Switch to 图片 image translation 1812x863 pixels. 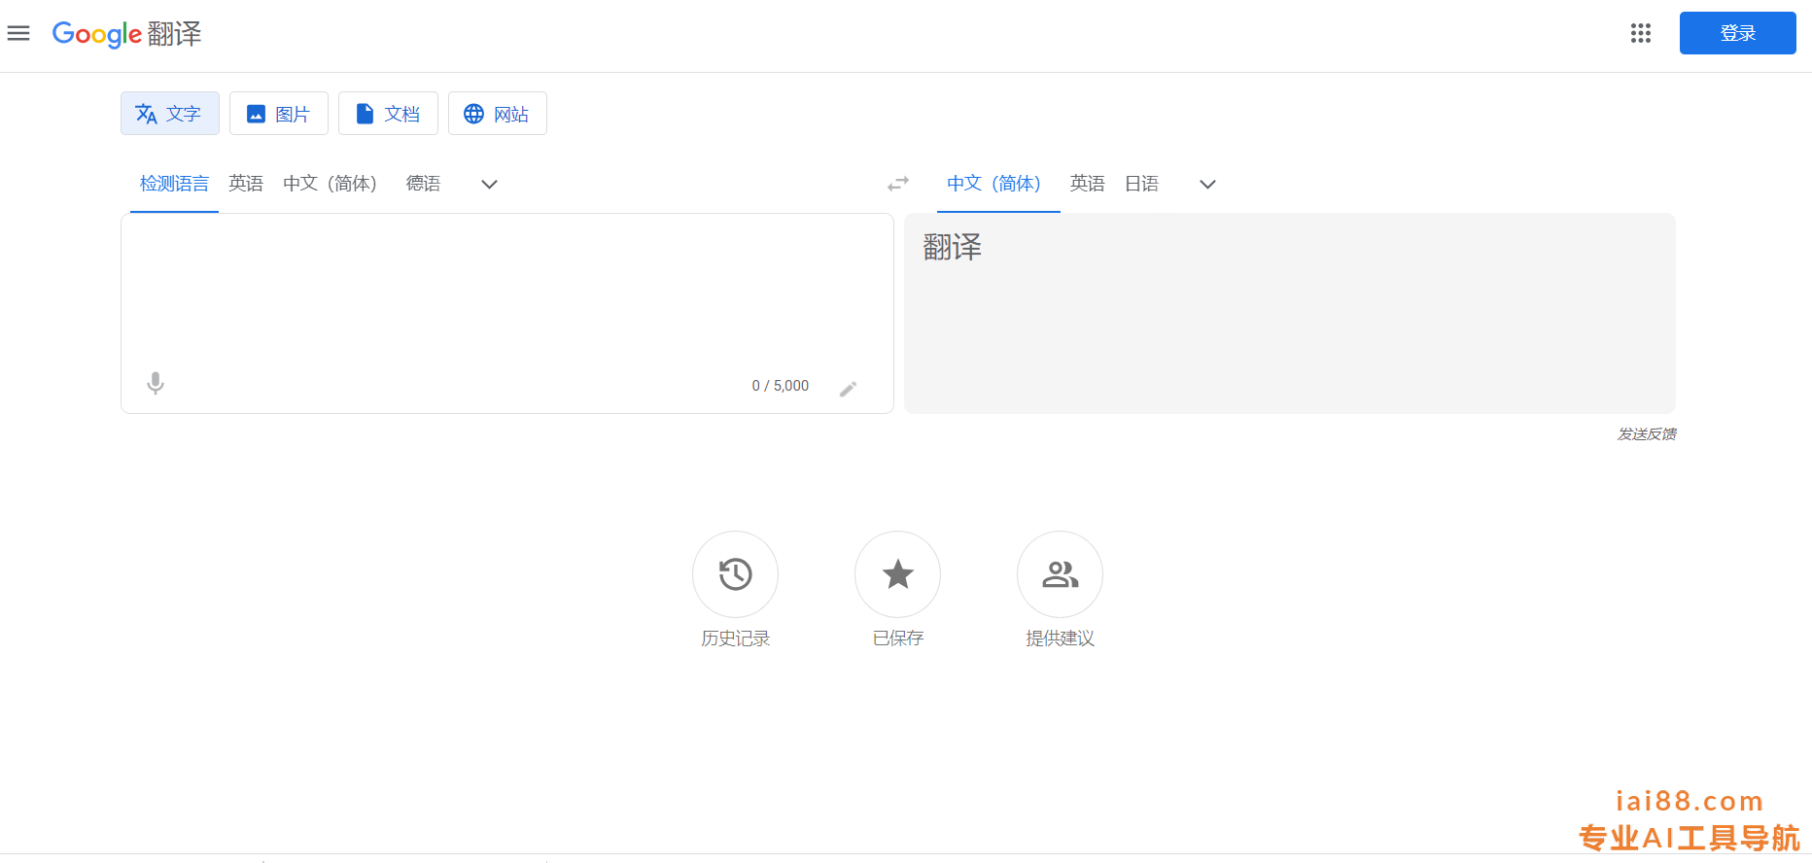(279, 114)
